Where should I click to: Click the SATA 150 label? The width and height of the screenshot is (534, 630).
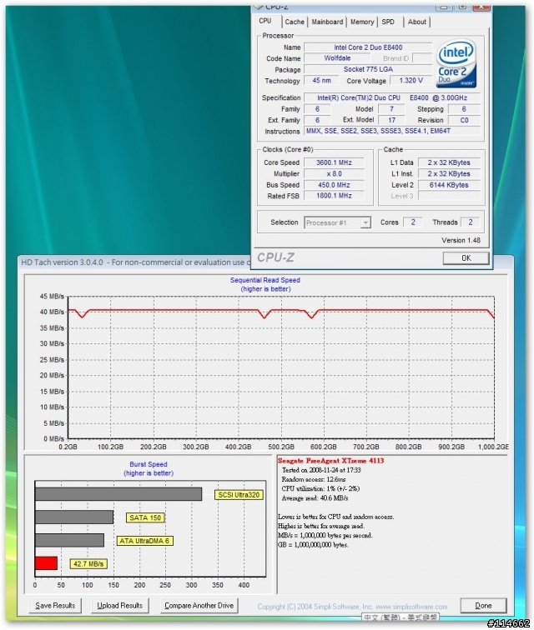pyautogui.click(x=145, y=517)
